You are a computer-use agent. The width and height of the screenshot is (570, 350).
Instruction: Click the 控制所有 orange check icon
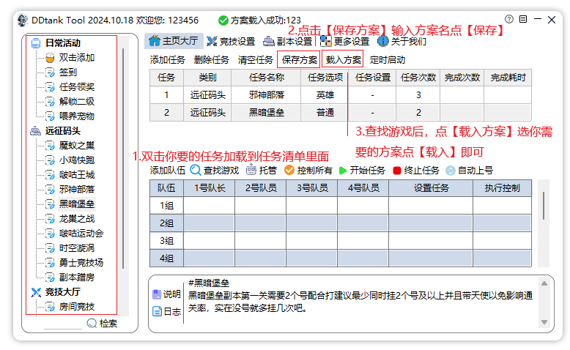[289, 170]
